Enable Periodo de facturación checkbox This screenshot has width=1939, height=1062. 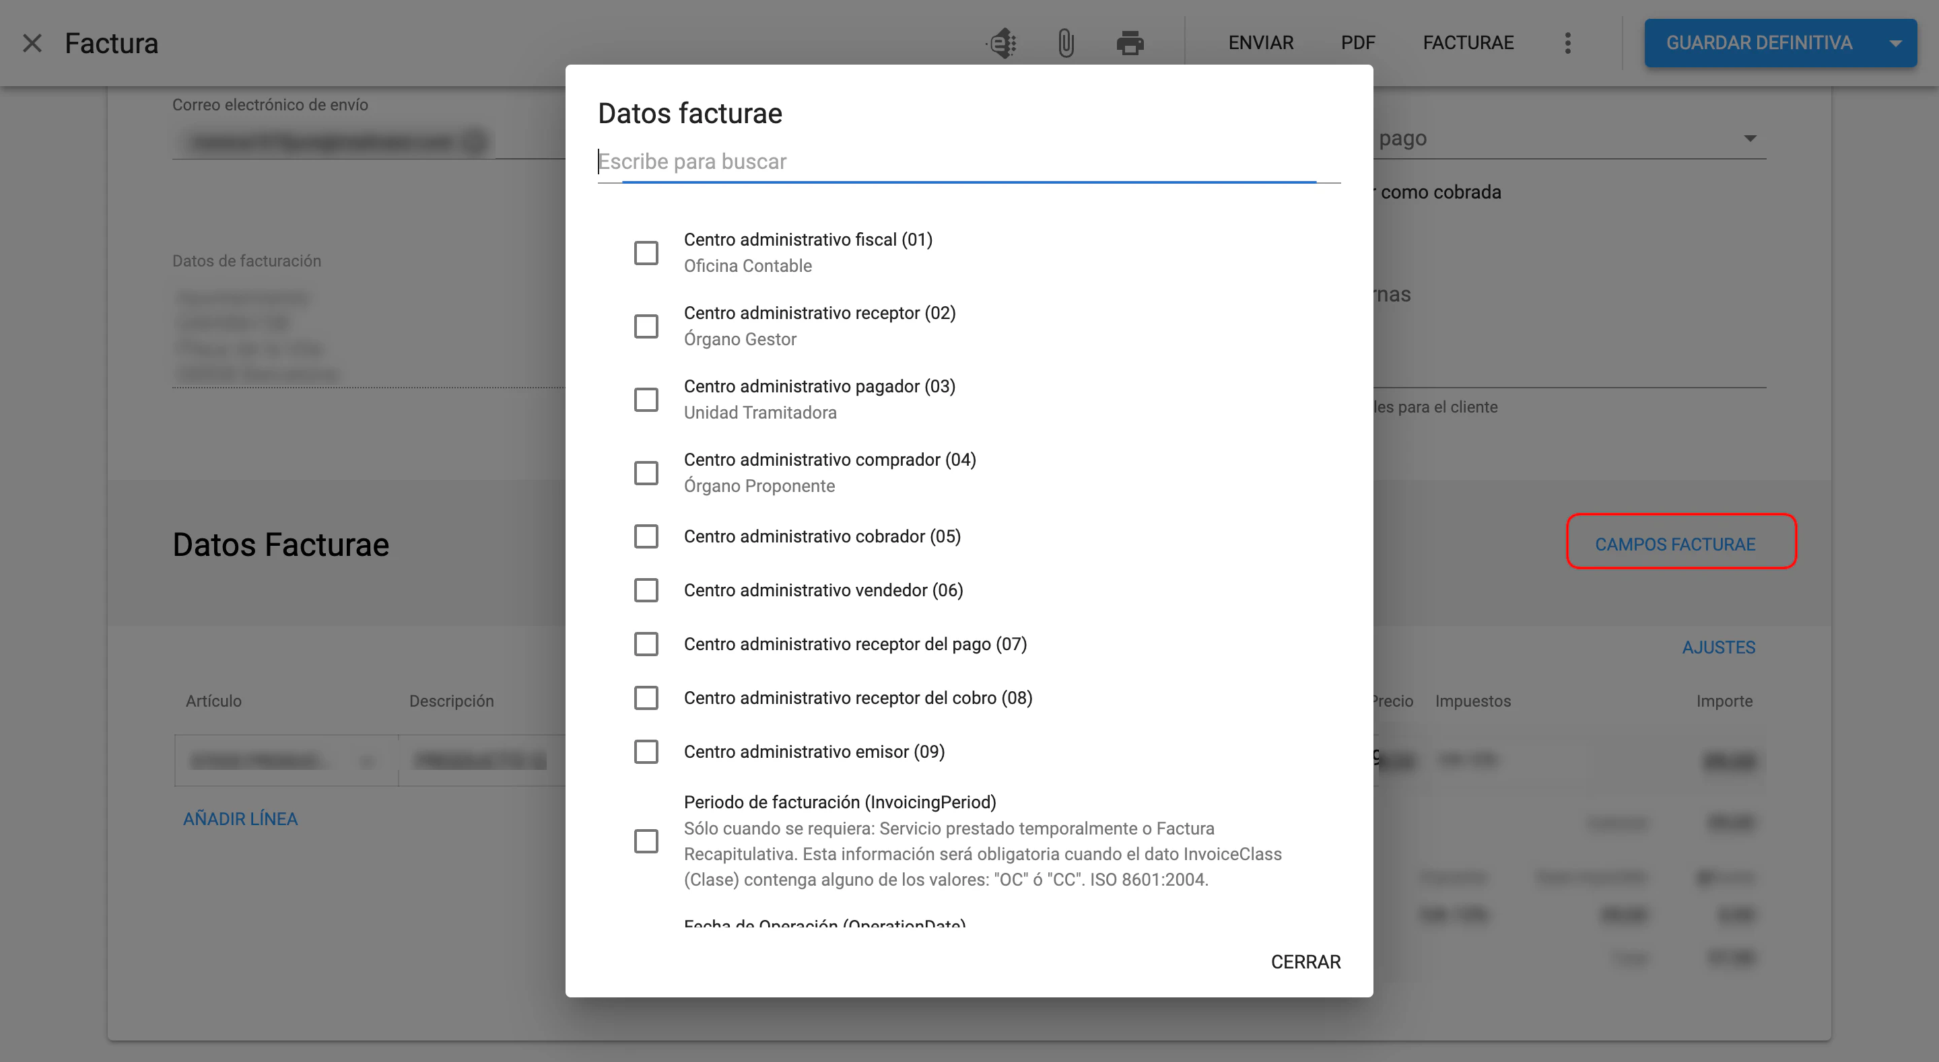646,841
